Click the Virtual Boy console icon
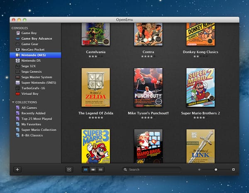This screenshot has height=193, width=249. pos(17,93)
